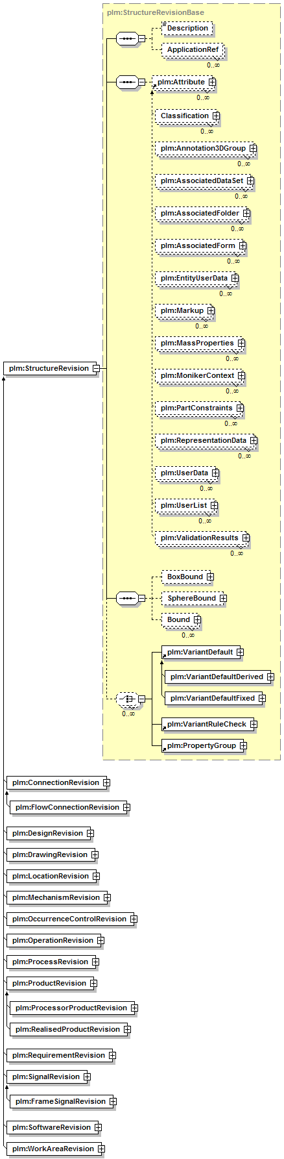Select the ApplicationRef element box
The height and width of the screenshot is (1159, 284).
(x=193, y=49)
